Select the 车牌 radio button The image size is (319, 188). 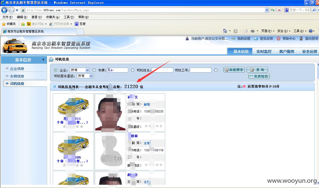click(94, 70)
